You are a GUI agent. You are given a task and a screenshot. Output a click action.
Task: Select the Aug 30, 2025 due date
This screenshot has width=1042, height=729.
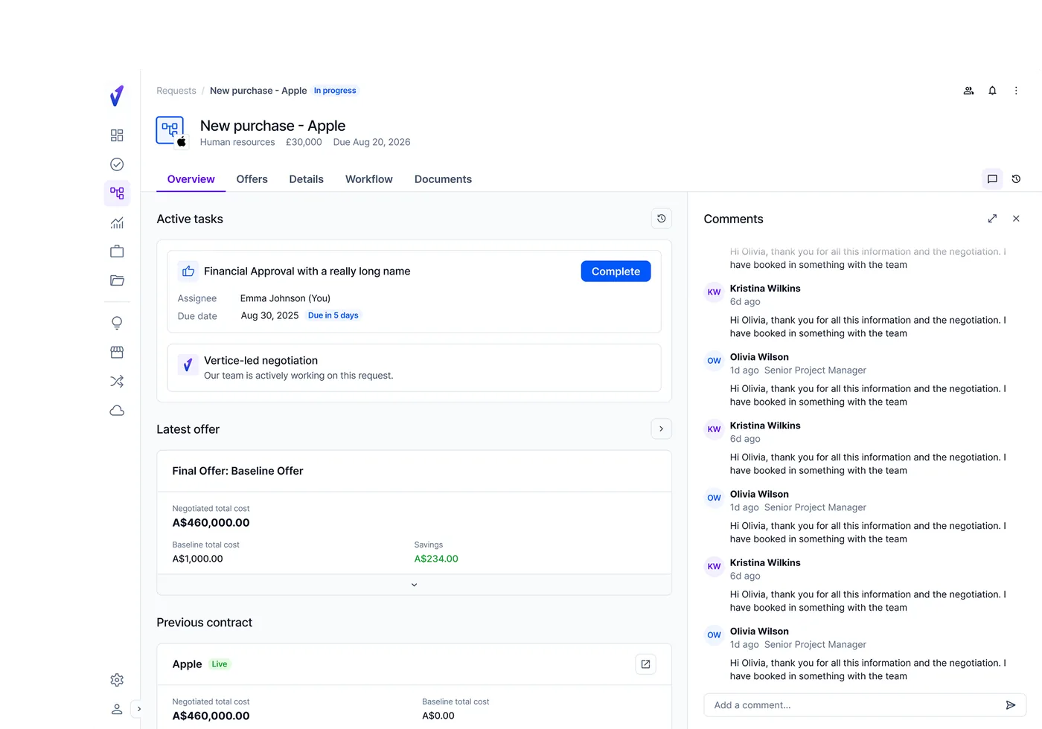click(269, 315)
